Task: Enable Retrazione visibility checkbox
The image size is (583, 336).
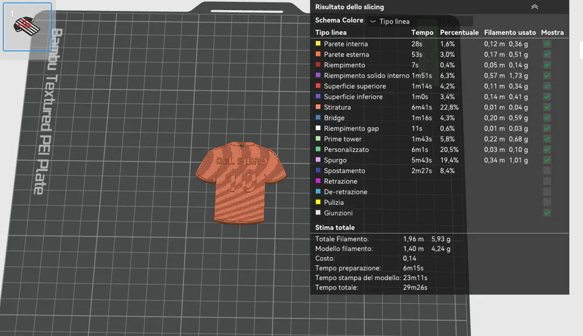Action: click(x=547, y=181)
